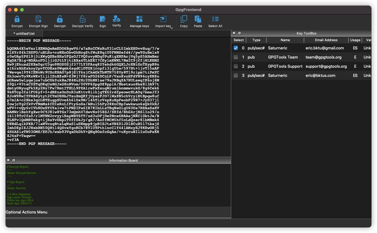Click the =vf3A checksum line
Image resolution: width=377 pixels, height=233 pixels.
click(13, 140)
